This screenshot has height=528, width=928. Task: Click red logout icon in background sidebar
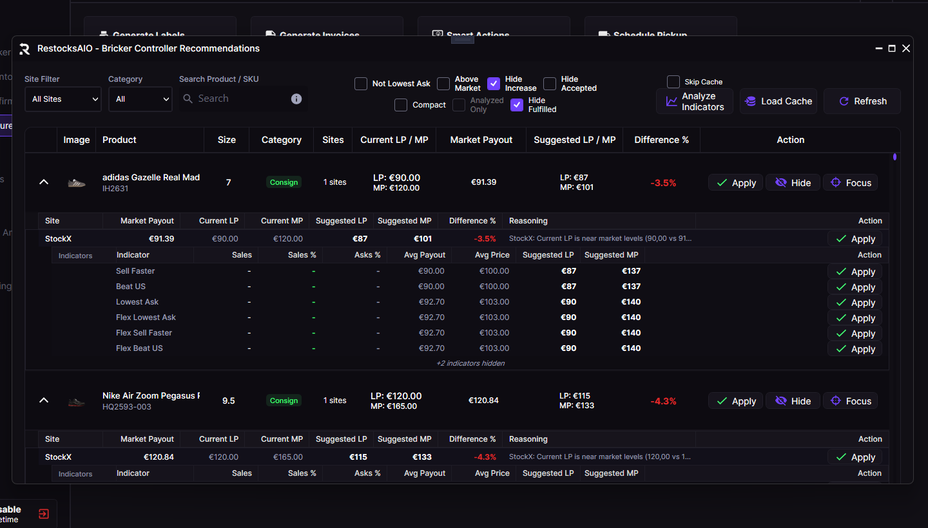point(43,514)
